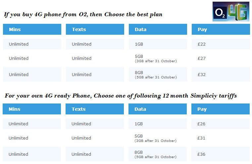Choose the £26 Simplicity price
Viewport: 252px width, 164px height.
[220, 124]
